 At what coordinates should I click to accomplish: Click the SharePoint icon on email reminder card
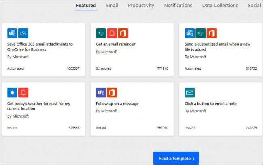coord(101,33)
